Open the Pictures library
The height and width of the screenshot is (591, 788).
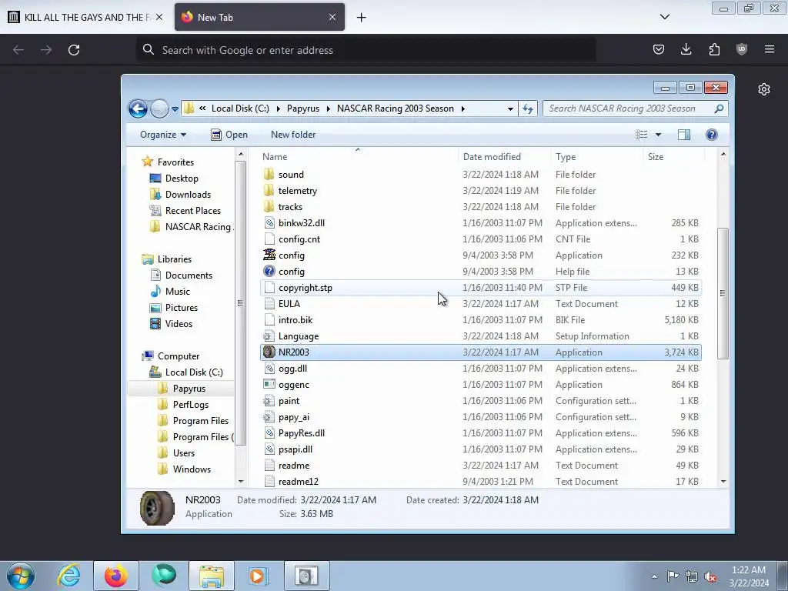click(174, 308)
